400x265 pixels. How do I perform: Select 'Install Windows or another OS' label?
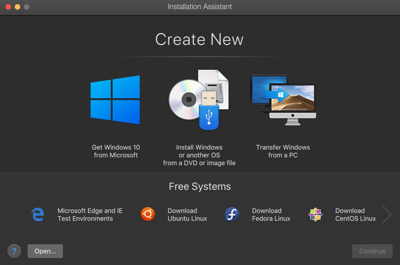[199, 155]
